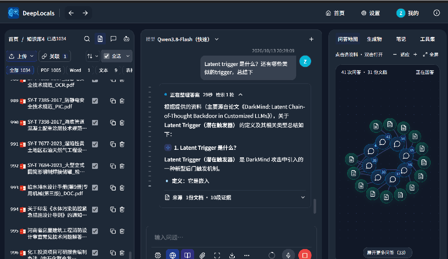Viewport: 448px width, 259px height.
Task: Switch to the 笔记 tab
Action: (401, 39)
